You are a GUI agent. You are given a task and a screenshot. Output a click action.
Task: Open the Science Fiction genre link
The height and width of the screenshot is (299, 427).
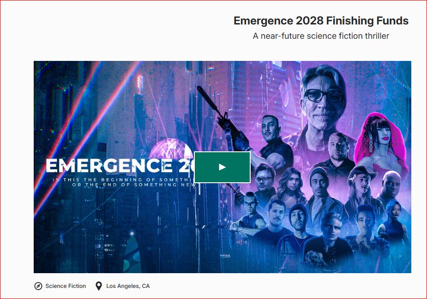click(x=66, y=286)
